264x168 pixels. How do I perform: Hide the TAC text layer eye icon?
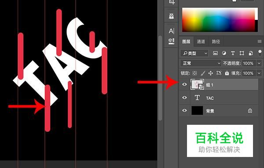[x=184, y=97]
